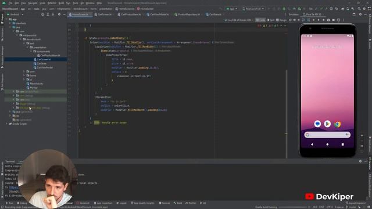Click the undo arrow icon in main toolbar
The width and height of the screenshot is (372, 209).
(x=337, y=9)
